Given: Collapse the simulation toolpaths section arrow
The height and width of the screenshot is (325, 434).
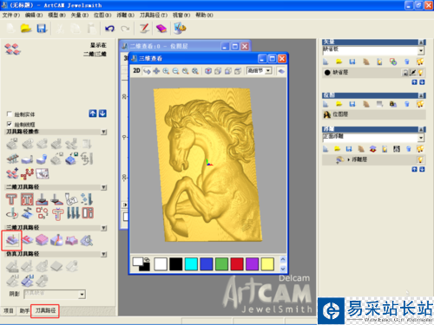Looking at the screenshot, I should tap(104, 254).
